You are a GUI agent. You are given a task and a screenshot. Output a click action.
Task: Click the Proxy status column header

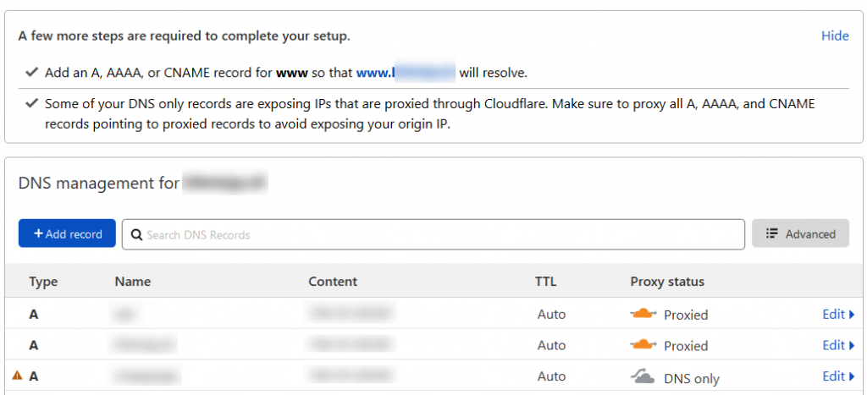(x=667, y=282)
